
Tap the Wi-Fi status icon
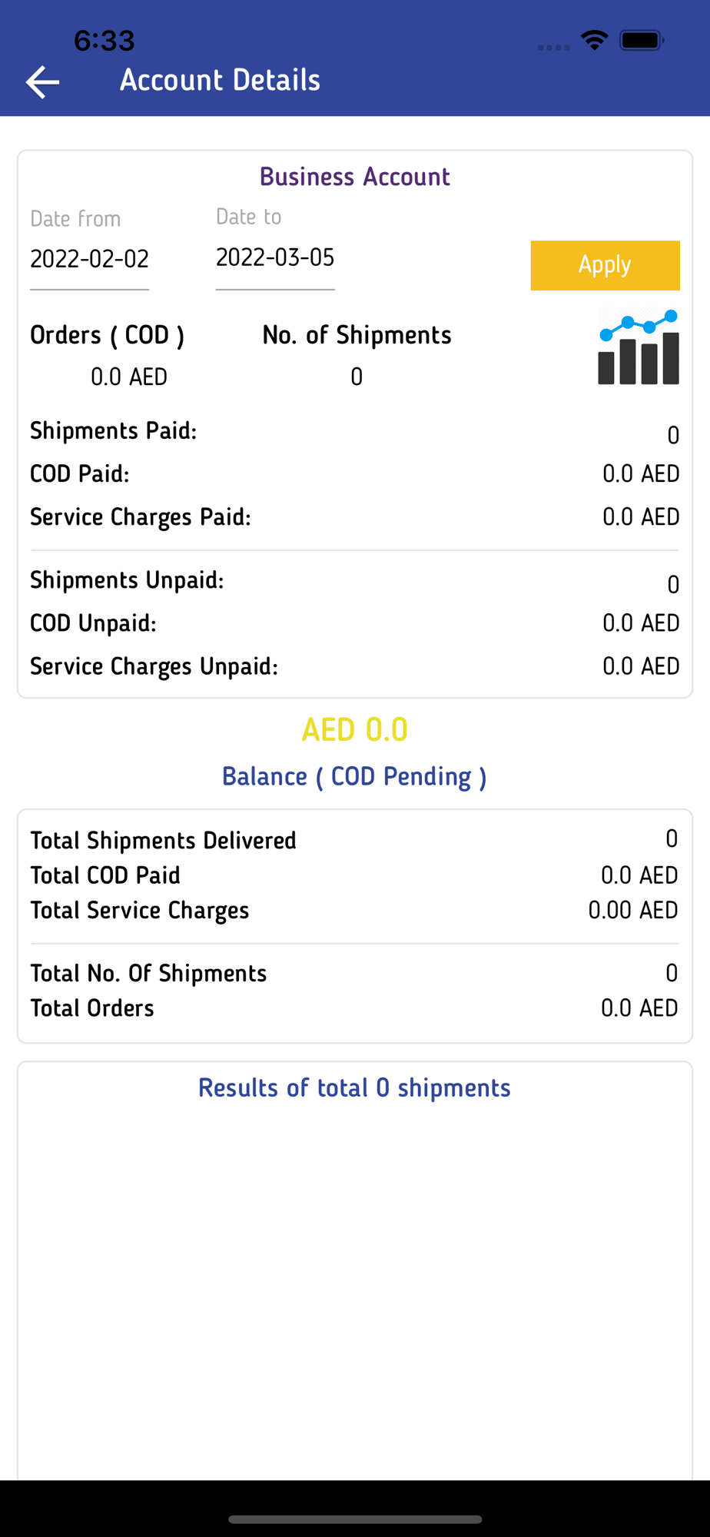pyautogui.click(x=594, y=40)
